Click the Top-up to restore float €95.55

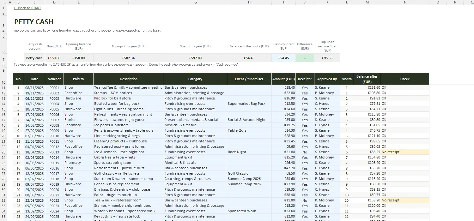pyautogui.click(x=327, y=58)
